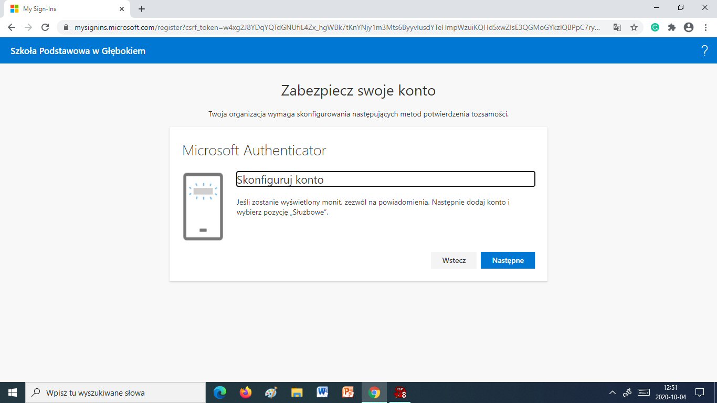Open the Extensions puzzle piece menu

click(x=672, y=27)
